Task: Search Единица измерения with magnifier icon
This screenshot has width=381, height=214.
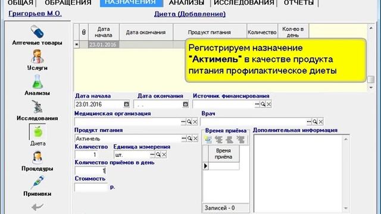Action: click(158, 155)
